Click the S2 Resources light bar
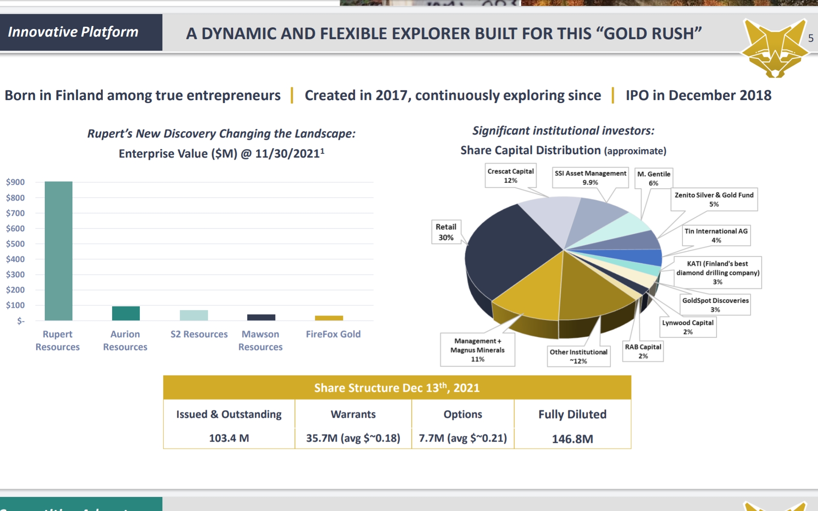This screenshot has height=511, width=818. click(194, 315)
